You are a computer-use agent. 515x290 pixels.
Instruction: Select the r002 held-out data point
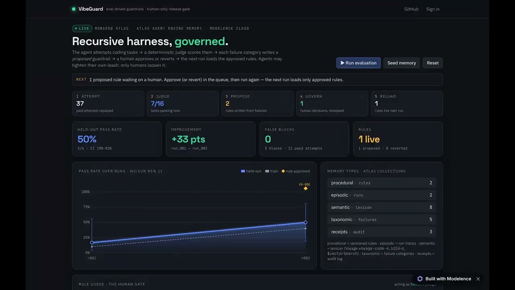coord(306,222)
